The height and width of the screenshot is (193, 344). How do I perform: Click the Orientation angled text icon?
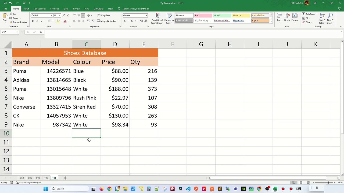[x=89, y=16]
